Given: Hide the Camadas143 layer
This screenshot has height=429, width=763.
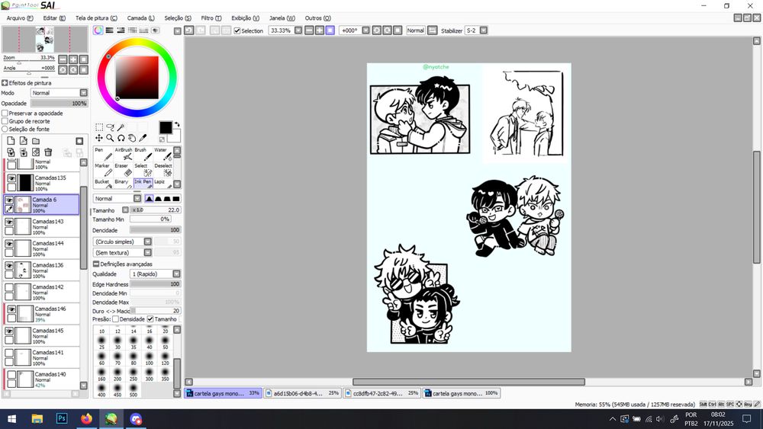Looking at the screenshot, I should (x=9, y=222).
